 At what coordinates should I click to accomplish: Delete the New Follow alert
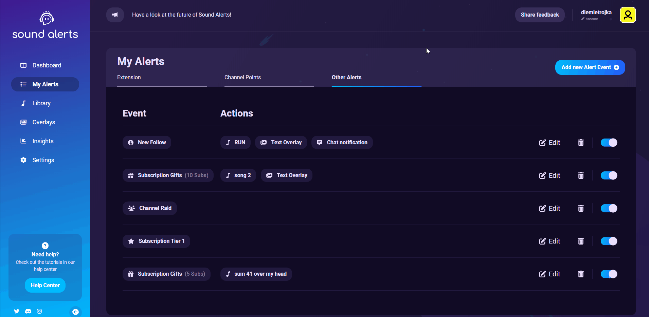coord(581,143)
